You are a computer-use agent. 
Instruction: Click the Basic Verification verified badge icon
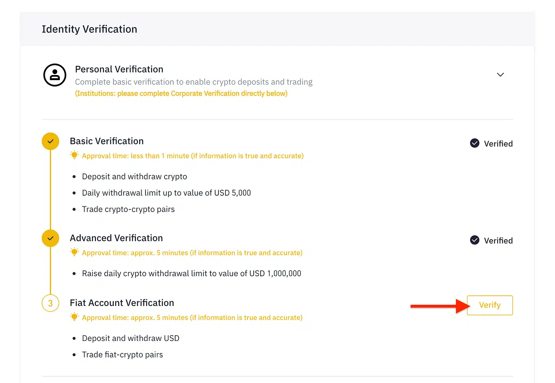pos(475,143)
